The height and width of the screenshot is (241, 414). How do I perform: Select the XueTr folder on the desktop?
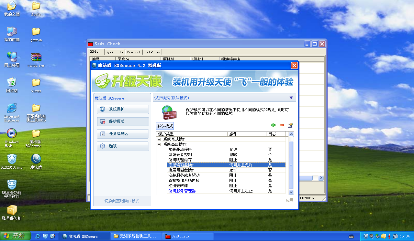pyautogui.click(x=36, y=9)
